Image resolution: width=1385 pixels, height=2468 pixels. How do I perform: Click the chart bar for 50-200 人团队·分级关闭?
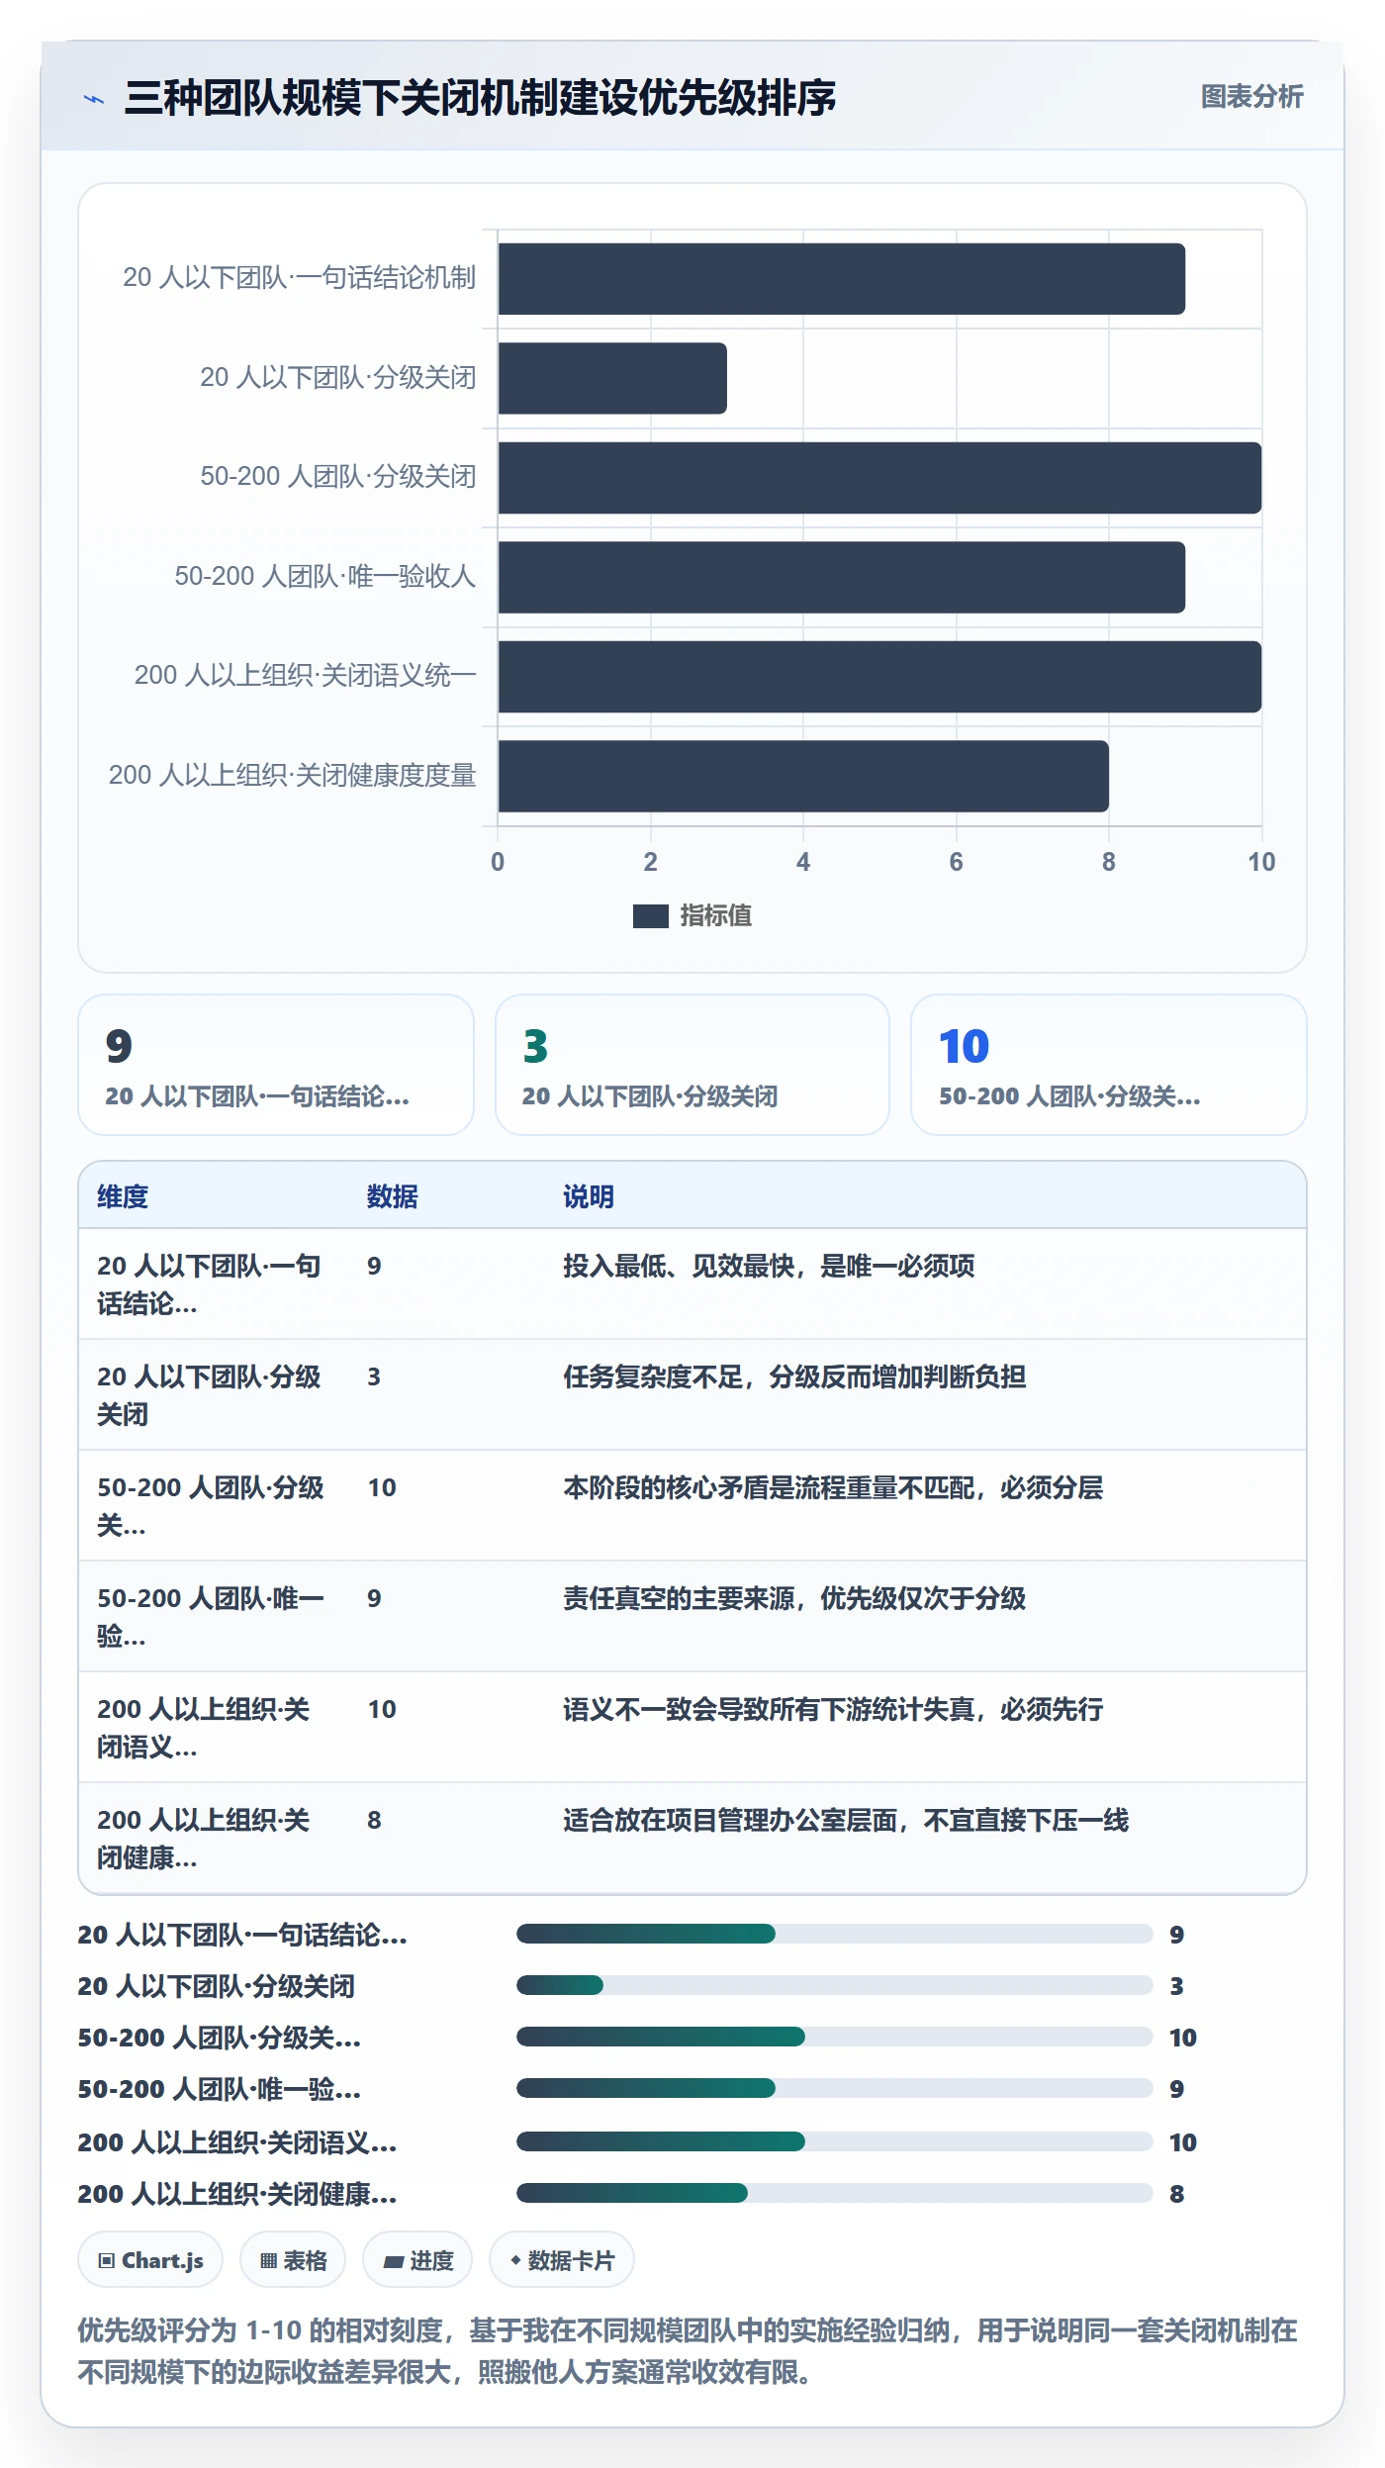pyautogui.click(x=879, y=478)
